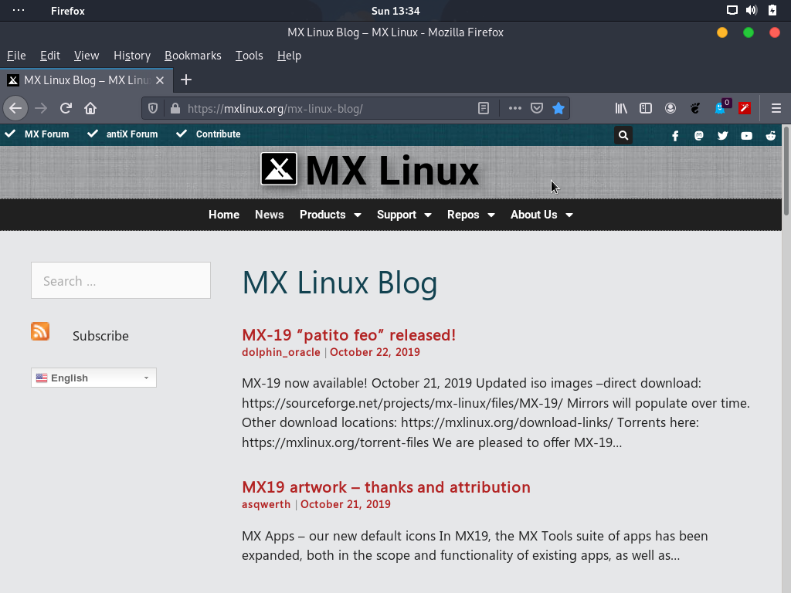Open tracking protection shield info
This screenshot has width=791, height=593.
[x=153, y=108]
